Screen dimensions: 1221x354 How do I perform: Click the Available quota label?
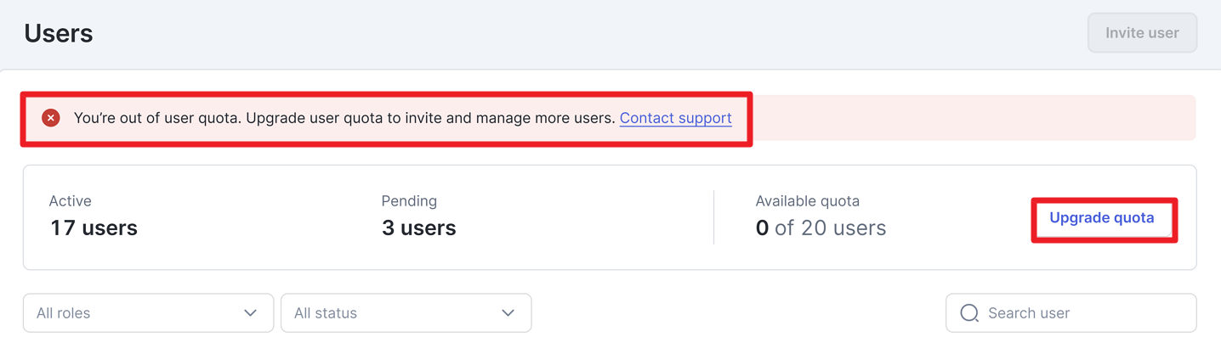807,201
